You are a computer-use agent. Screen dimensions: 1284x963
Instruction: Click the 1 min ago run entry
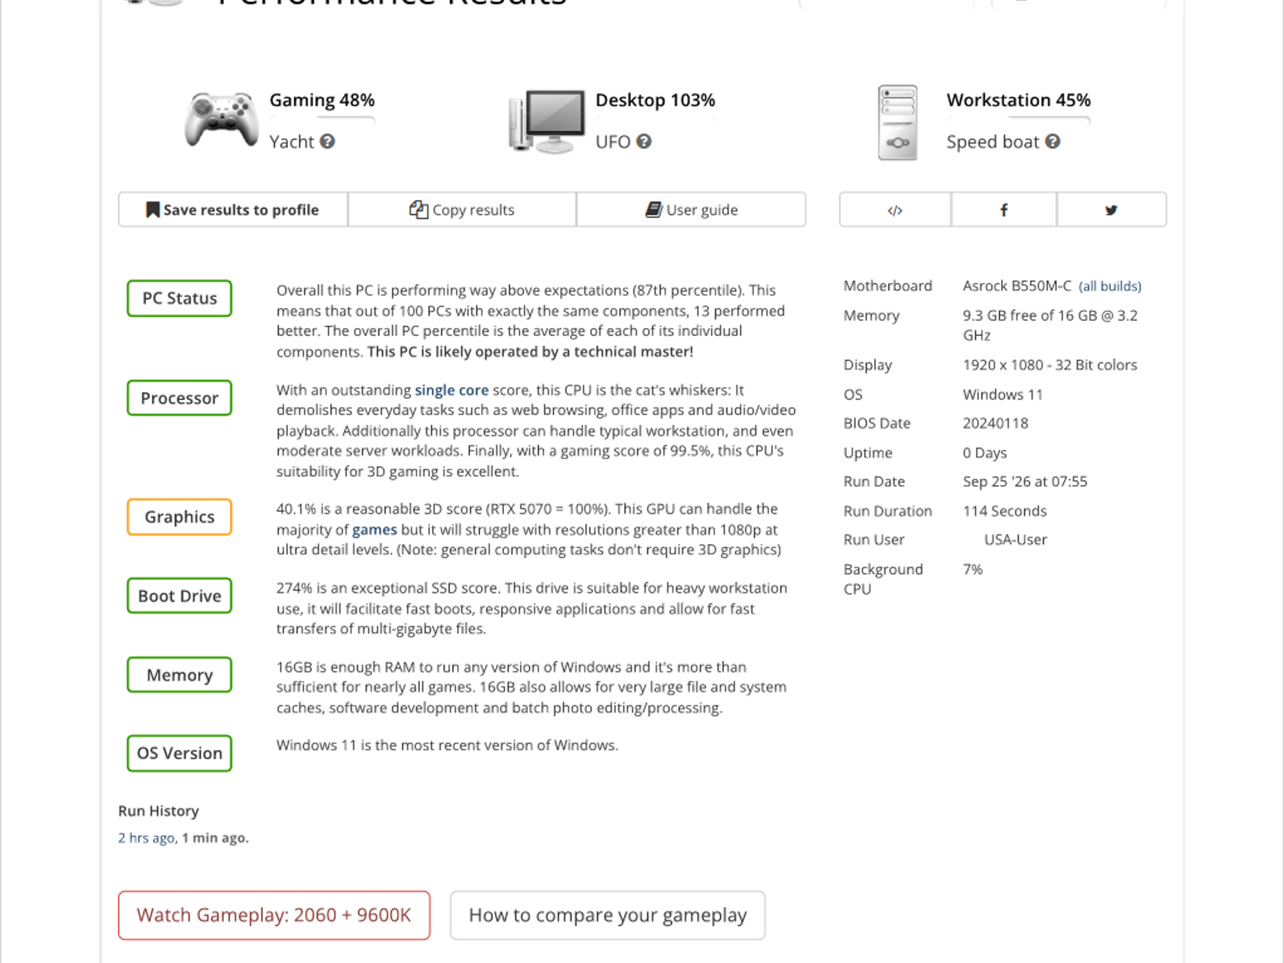tap(216, 838)
